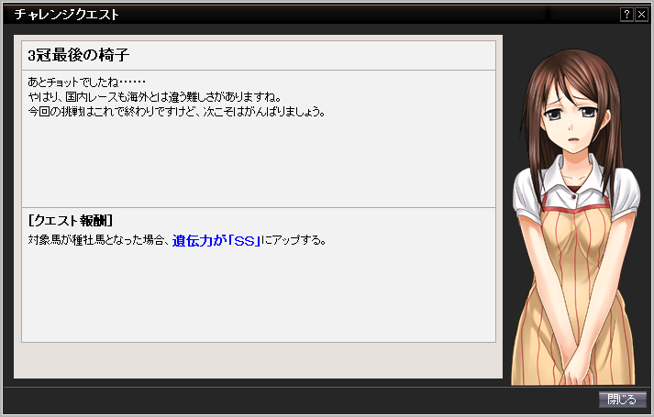Click the チャレンジクエスト window title
Screen dimensions: 654x417
click(67, 15)
